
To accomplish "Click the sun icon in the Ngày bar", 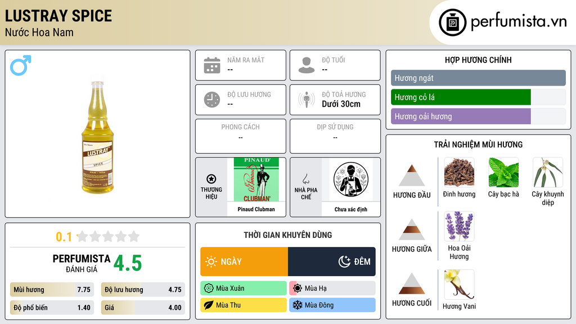I will pyautogui.click(x=211, y=262).
